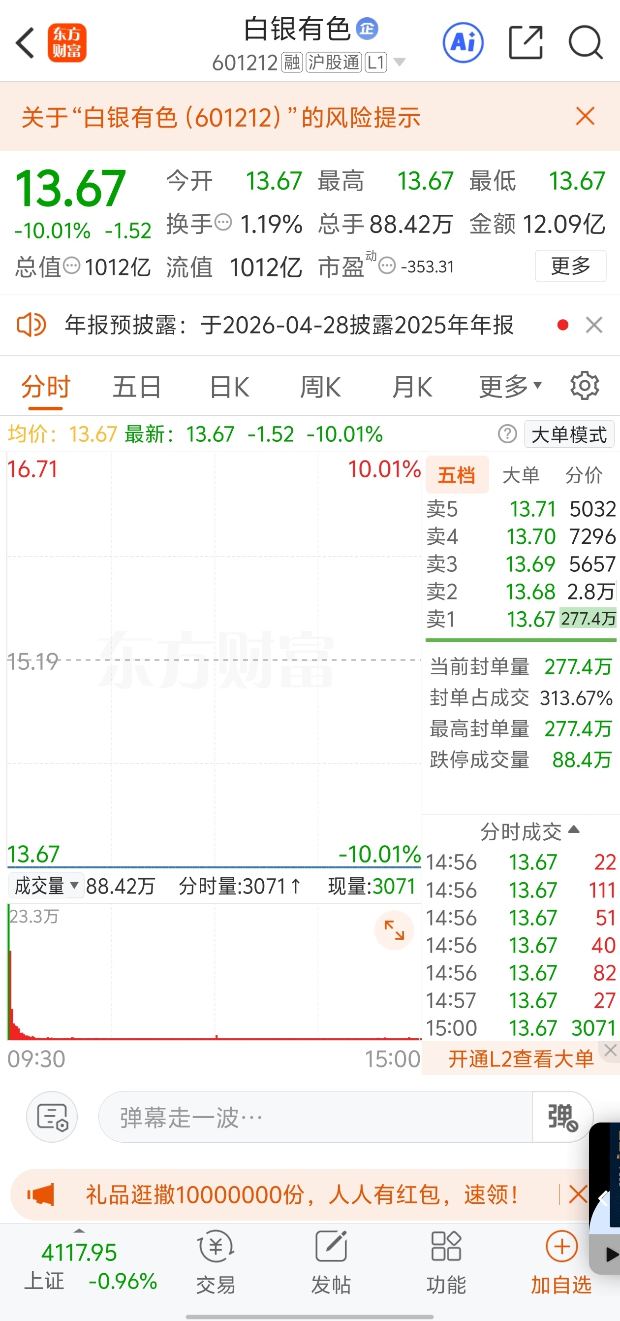
Task: Tap the 14:57 trade row 27
Action: [x=521, y=1000]
